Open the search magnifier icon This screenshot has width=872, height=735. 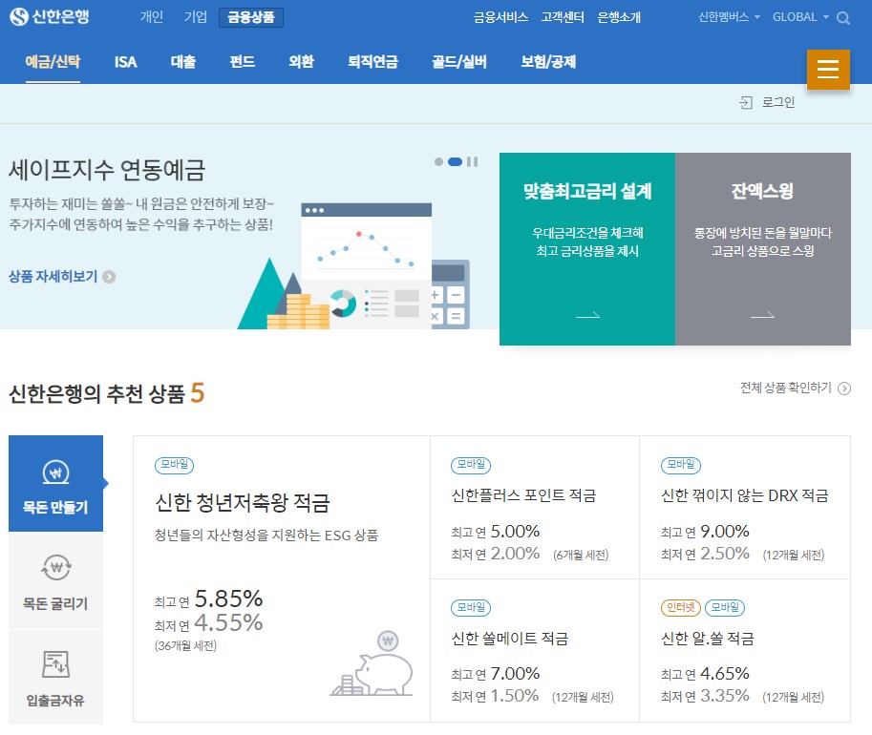pyautogui.click(x=843, y=18)
